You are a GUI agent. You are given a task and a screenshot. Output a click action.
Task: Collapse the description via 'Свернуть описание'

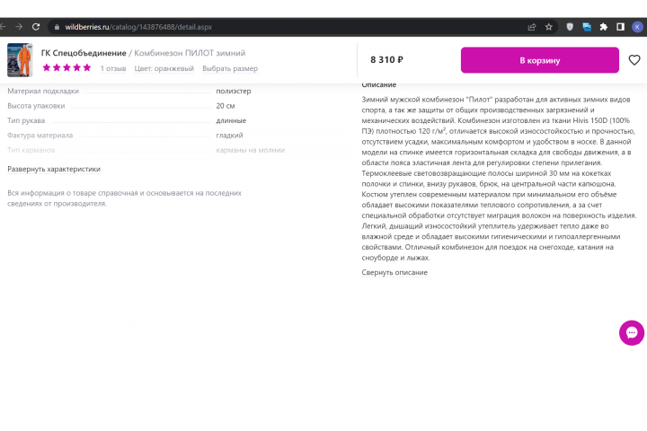click(x=394, y=272)
